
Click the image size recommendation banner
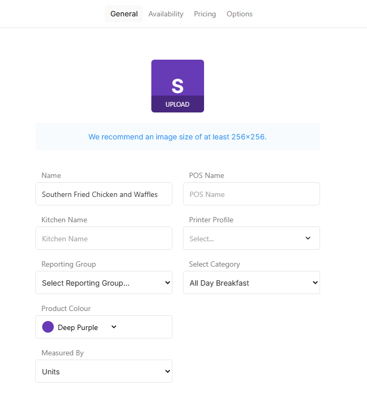[177, 137]
